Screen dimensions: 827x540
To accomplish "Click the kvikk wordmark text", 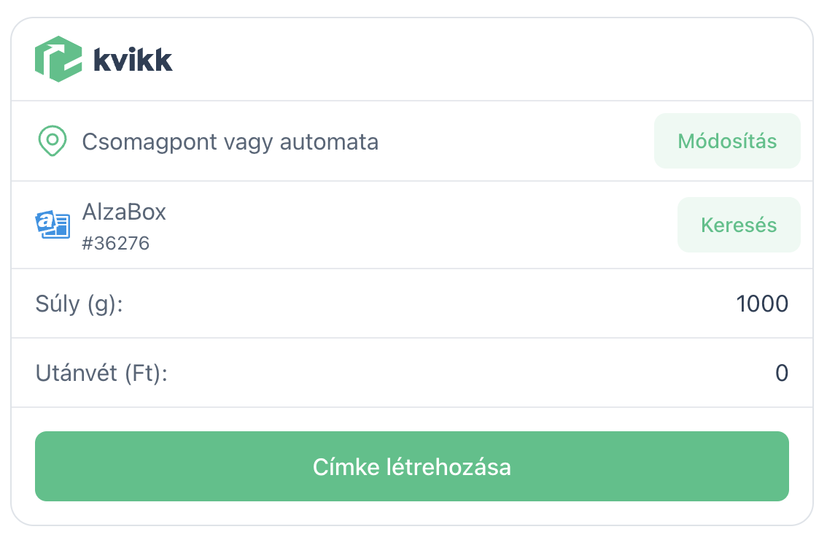I will point(133,60).
